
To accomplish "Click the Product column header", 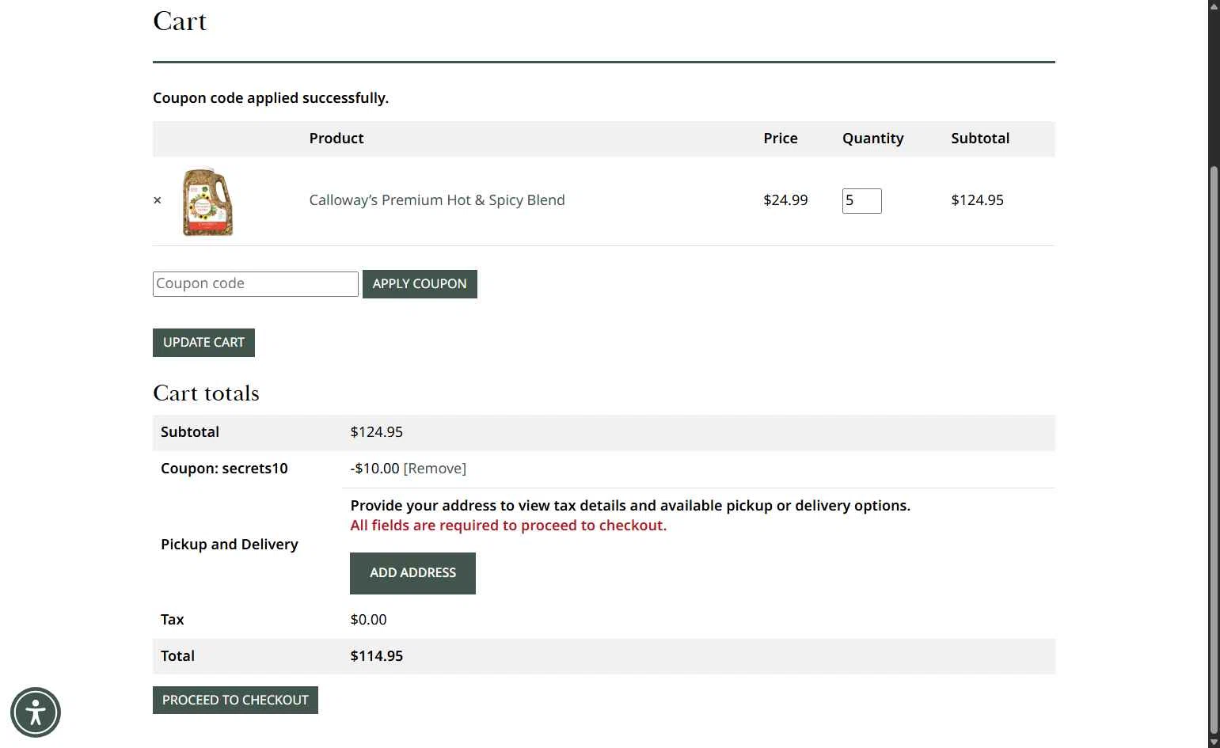I will click(x=336, y=139).
